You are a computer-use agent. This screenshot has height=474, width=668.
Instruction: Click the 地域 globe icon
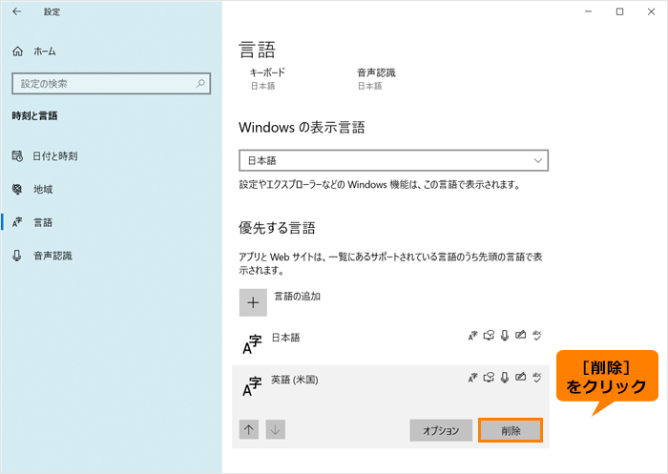pyautogui.click(x=17, y=189)
